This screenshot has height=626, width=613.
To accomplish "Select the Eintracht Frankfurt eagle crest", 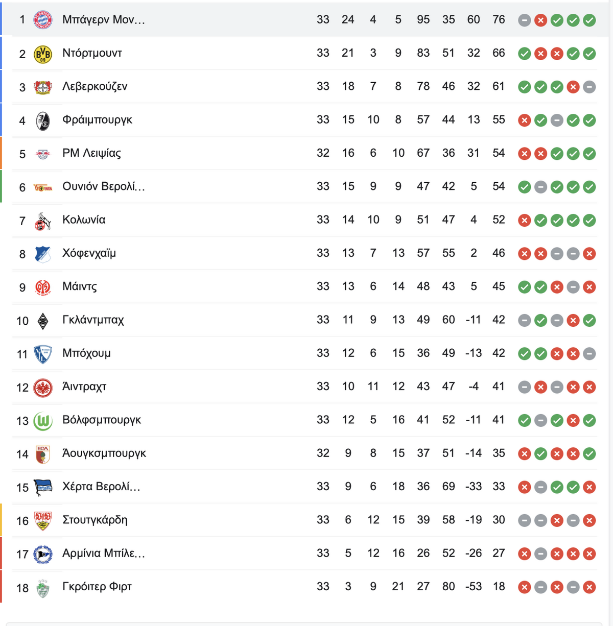I will [x=43, y=388].
